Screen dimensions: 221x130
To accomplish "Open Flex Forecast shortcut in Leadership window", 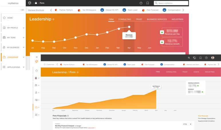I will (150, 10).
